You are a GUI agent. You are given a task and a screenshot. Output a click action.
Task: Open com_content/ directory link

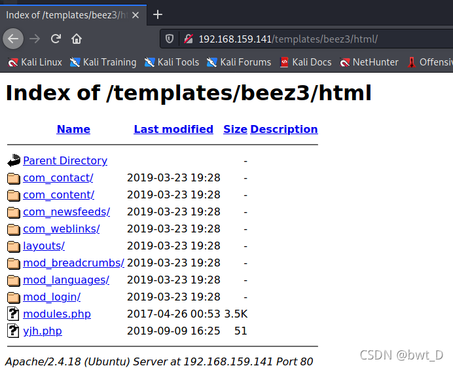(59, 195)
